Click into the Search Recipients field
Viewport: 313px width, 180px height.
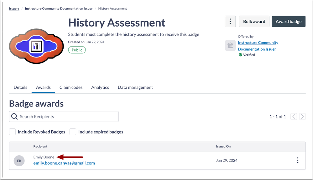(x=67, y=117)
